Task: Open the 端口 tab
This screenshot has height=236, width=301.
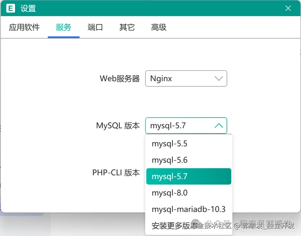Action: pyautogui.click(x=95, y=27)
